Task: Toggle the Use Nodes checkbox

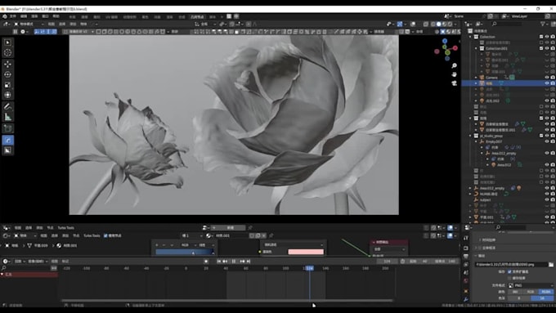Action: point(105,235)
